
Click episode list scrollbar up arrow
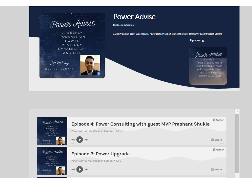[237, 112]
